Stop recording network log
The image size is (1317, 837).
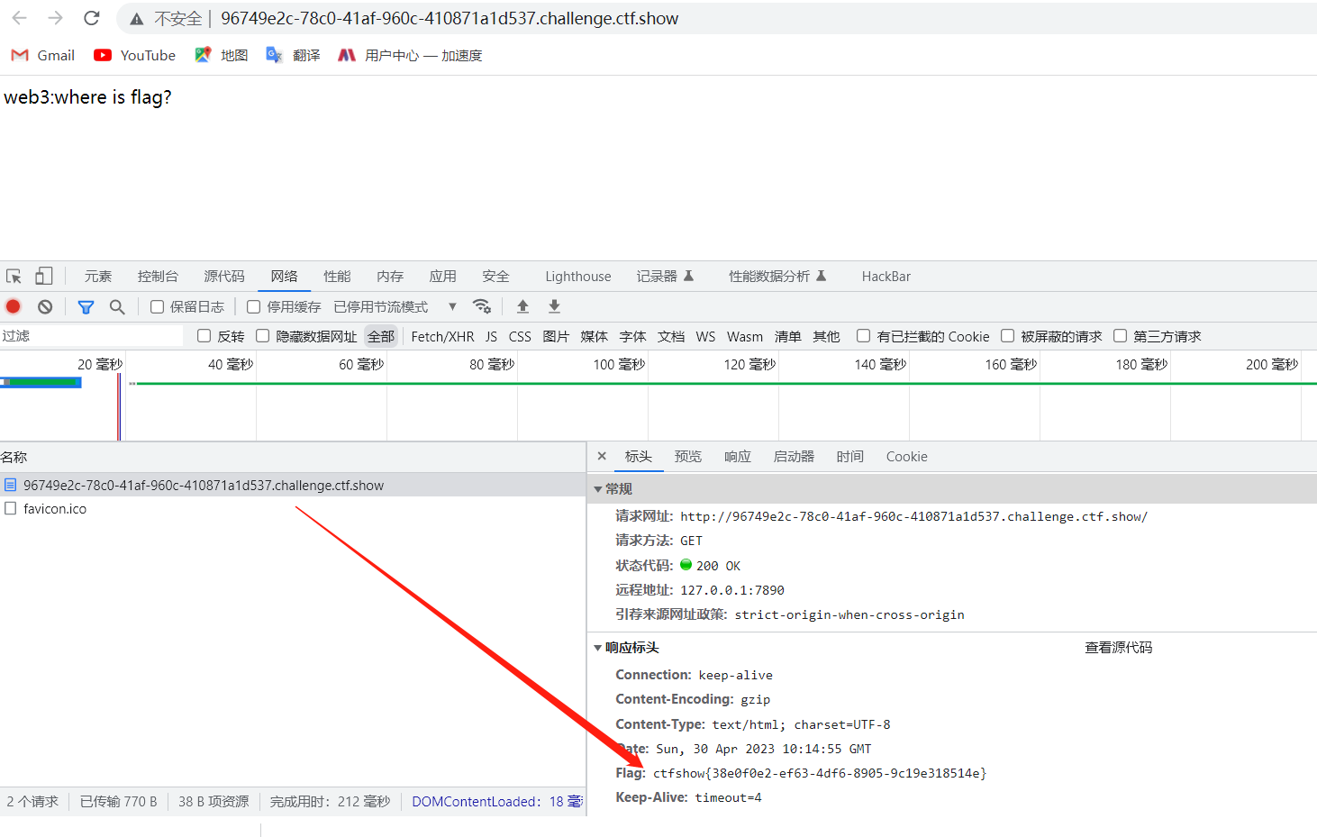[14, 307]
